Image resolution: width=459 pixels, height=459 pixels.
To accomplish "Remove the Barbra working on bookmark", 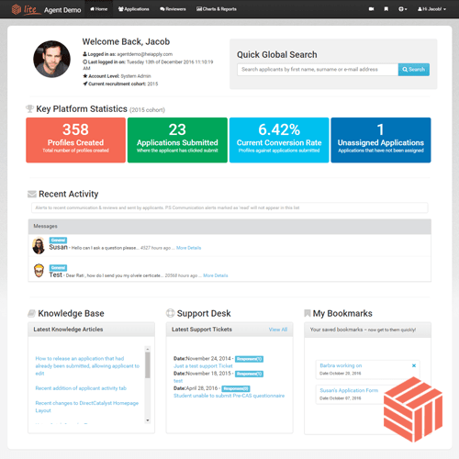I will coord(414,365).
